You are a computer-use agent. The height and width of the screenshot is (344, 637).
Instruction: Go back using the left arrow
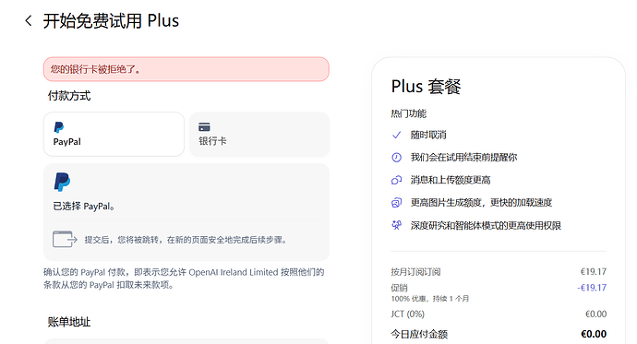coord(28,20)
